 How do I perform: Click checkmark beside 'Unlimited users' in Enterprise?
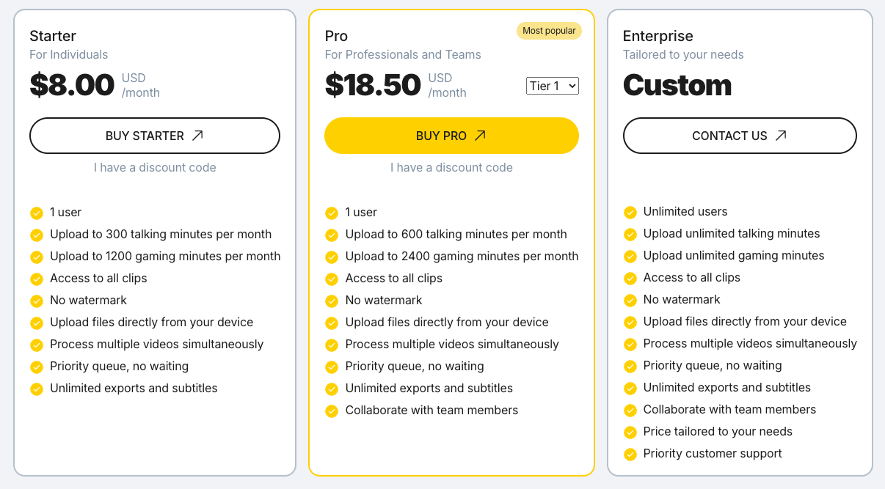tap(630, 213)
